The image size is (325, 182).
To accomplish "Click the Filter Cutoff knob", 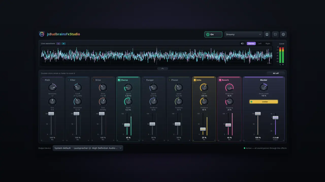I will tap(77, 88).
